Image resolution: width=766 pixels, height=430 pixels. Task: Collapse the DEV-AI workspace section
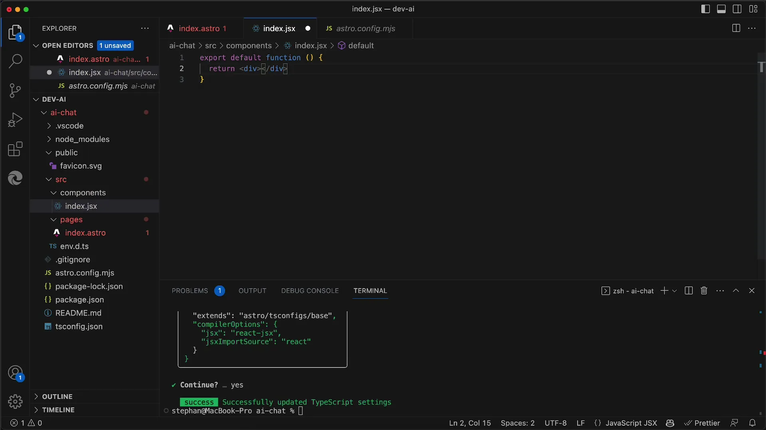tap(36, 99)
